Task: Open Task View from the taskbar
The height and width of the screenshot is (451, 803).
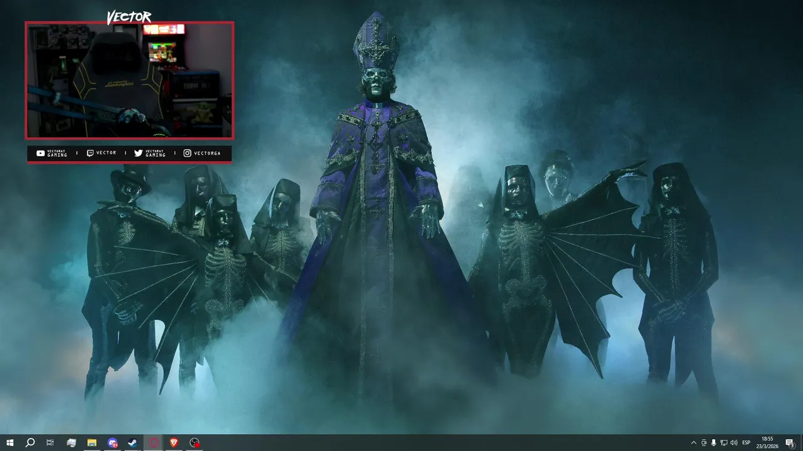Action: point(50,443)
